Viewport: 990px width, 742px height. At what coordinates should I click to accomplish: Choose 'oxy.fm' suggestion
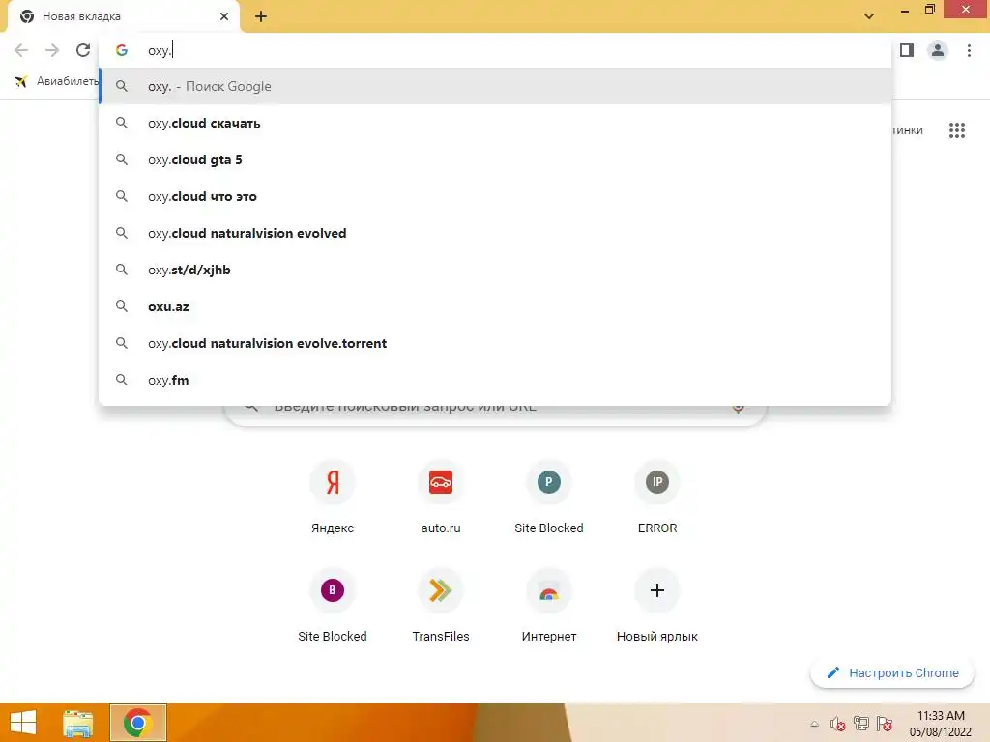495,380
